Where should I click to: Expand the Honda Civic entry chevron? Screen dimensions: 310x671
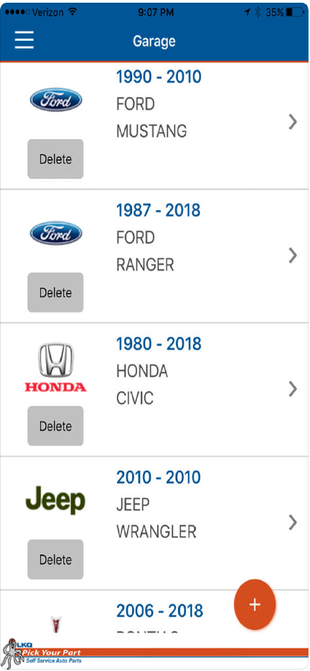pyautogui.click(x=293, y=389)
